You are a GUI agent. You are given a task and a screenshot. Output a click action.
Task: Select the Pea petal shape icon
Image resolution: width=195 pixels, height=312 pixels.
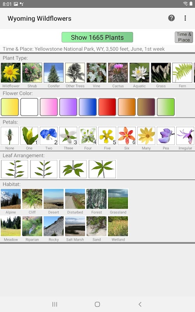(166, 136)
